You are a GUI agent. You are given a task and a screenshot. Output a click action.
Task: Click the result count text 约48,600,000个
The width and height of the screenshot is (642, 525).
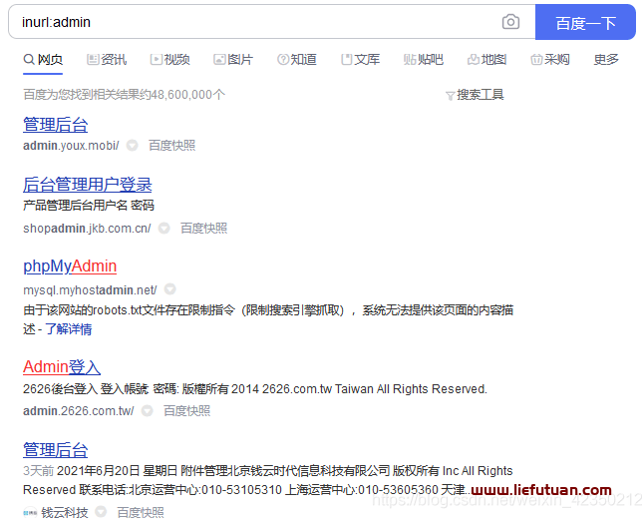coord(182,95)
